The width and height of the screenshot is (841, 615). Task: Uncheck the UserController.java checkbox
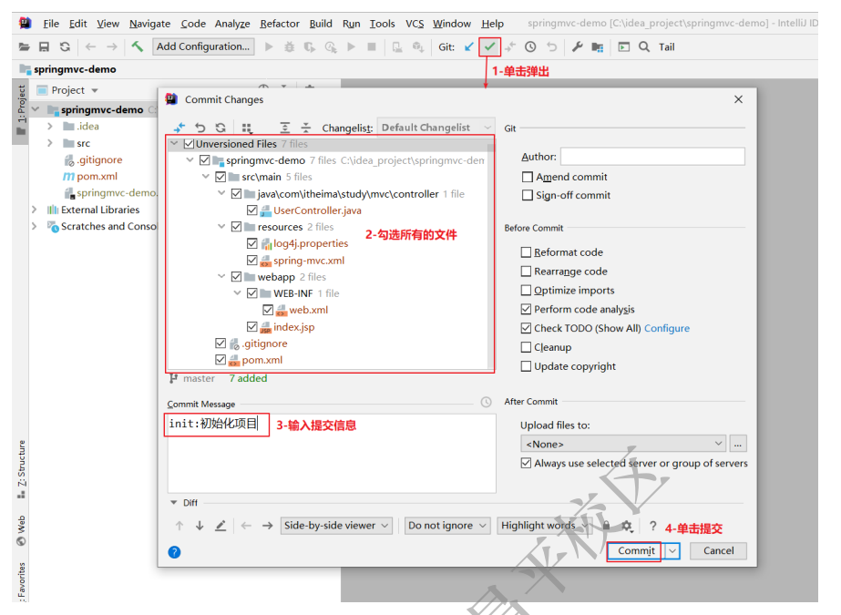pos(252,210)
